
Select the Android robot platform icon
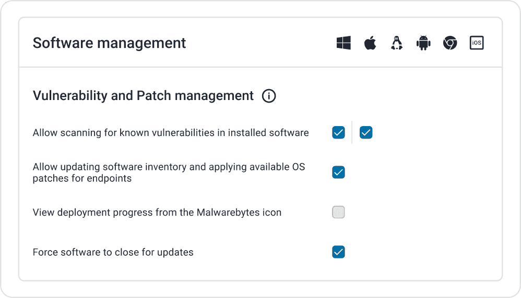pyautogui.click(x=423, y=43)
